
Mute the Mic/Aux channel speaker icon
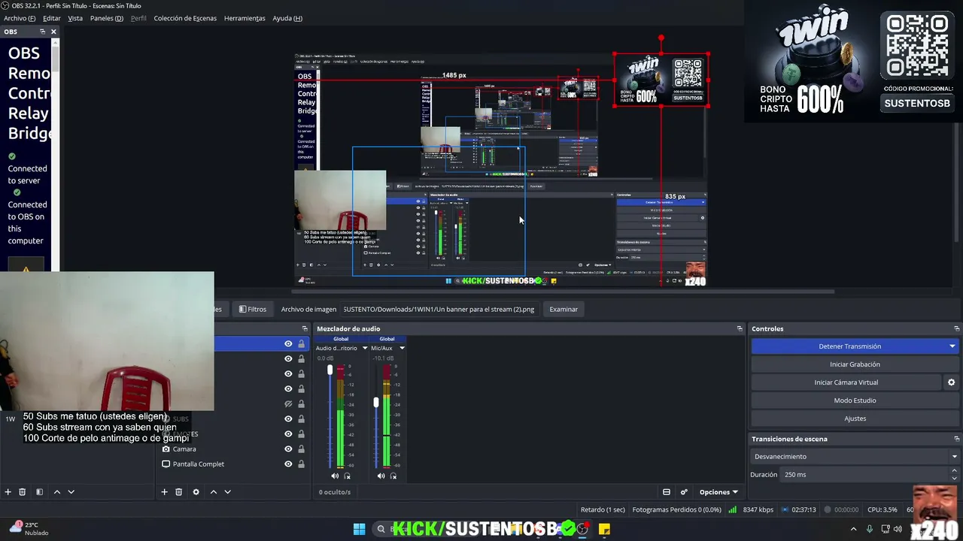(381, 476)
